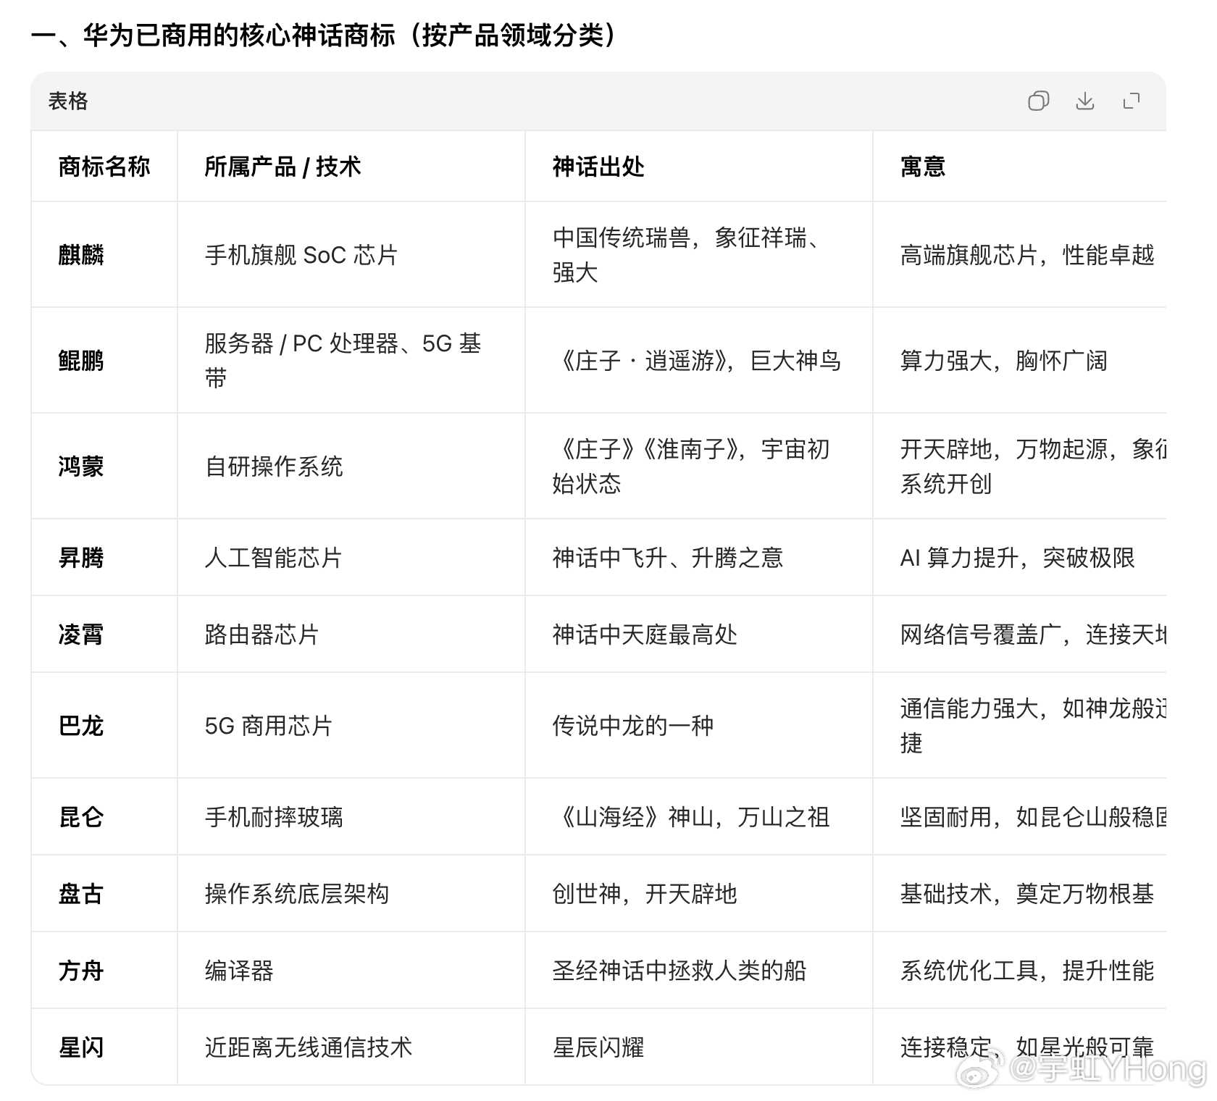Click the 华为已商用的核心神话商标 heading

[325, 35]
